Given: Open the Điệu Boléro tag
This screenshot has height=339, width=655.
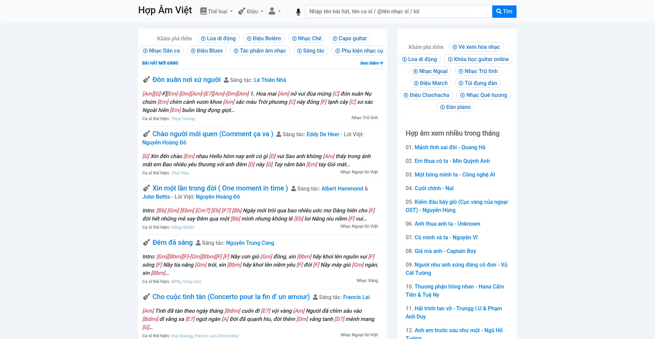Looking at the screenshot, I should coord(264,39).
